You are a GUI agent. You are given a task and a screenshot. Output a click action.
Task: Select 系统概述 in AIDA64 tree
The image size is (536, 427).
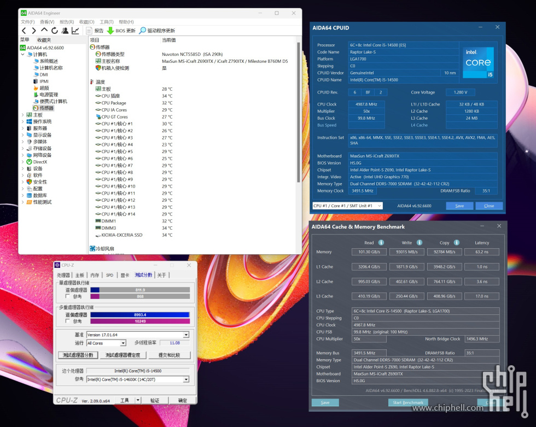(x=46, y=61)
